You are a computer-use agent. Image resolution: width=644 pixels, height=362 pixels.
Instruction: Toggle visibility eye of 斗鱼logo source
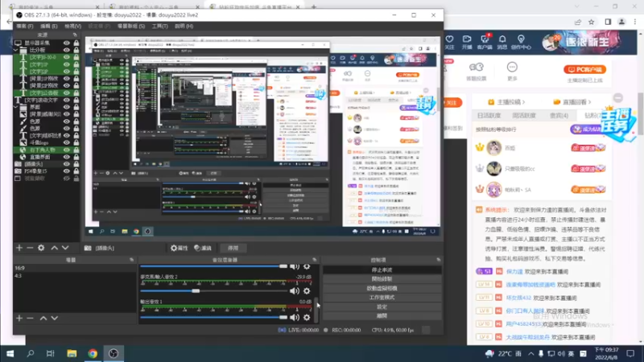pyautogui.click(x=66, y=142)
